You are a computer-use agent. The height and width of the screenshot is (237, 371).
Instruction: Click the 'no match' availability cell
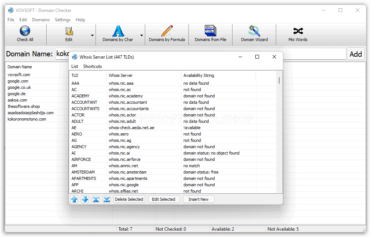pos(191,166)
